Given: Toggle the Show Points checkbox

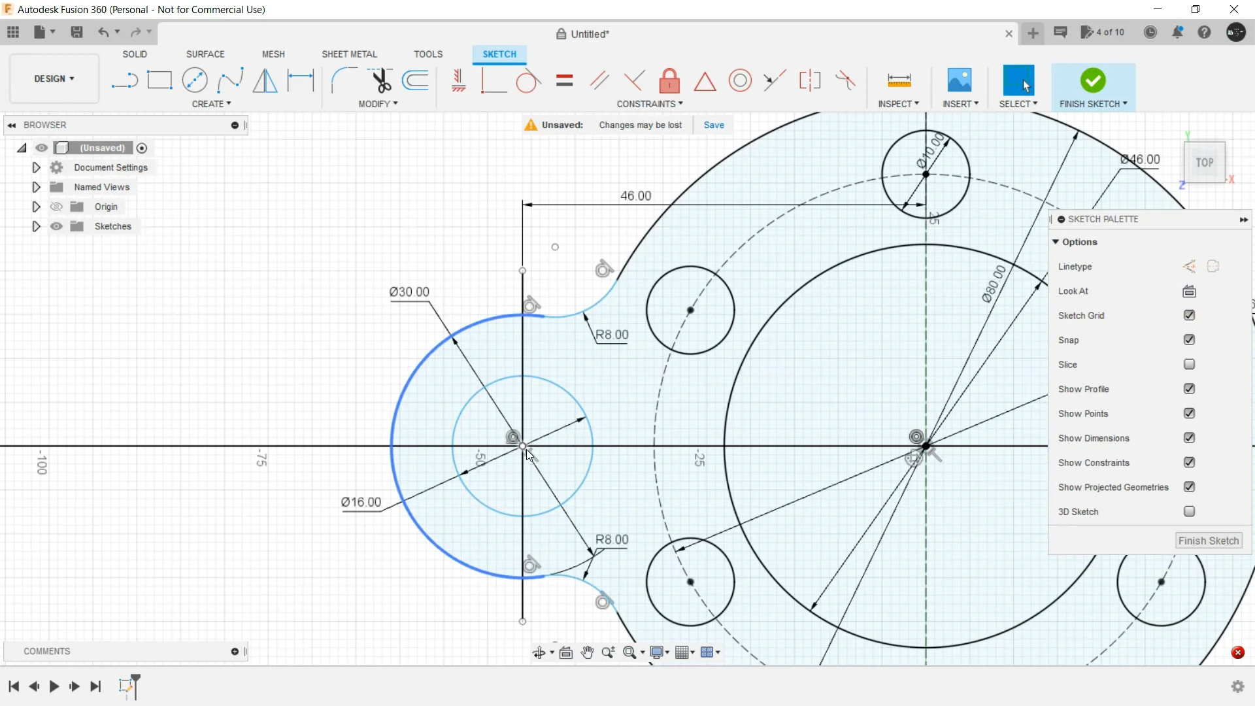Looking at the screenshot, I should click(x=1190, y=414).
